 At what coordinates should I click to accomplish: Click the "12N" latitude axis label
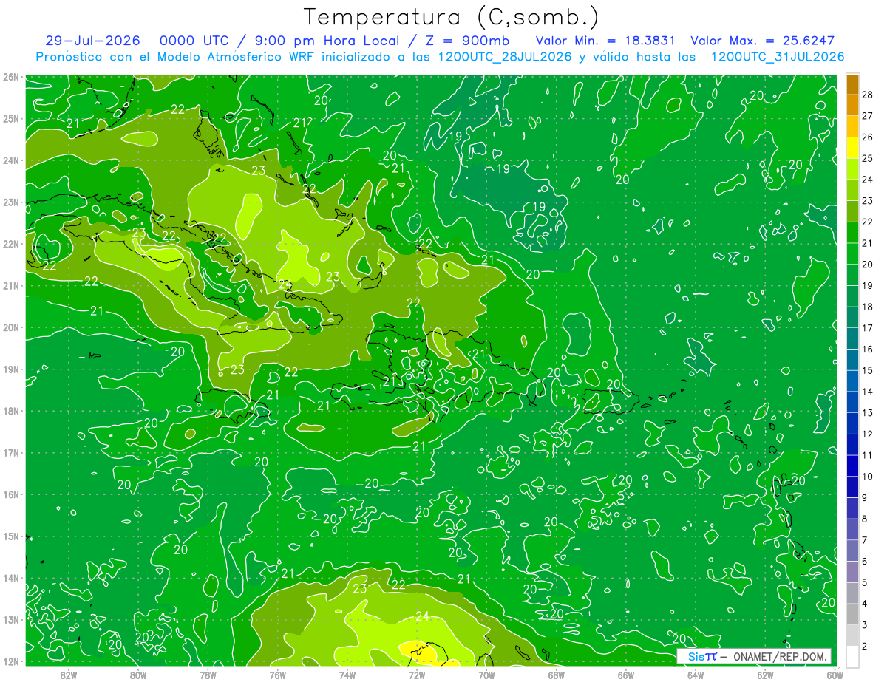11,661
